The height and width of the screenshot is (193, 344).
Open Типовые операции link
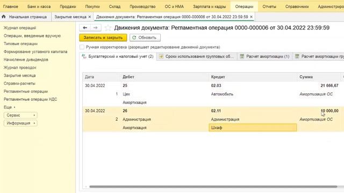pyautogui.click(x=20, y=43)
